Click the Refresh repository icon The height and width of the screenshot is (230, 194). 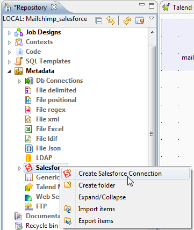coord(127,20)
